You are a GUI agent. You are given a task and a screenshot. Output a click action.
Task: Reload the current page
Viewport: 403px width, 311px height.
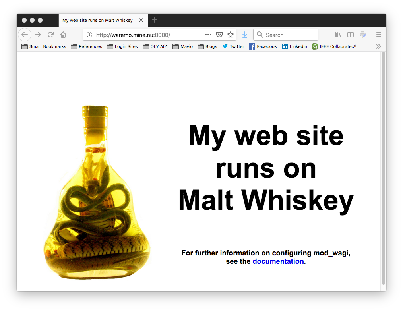tap(50, 35)
